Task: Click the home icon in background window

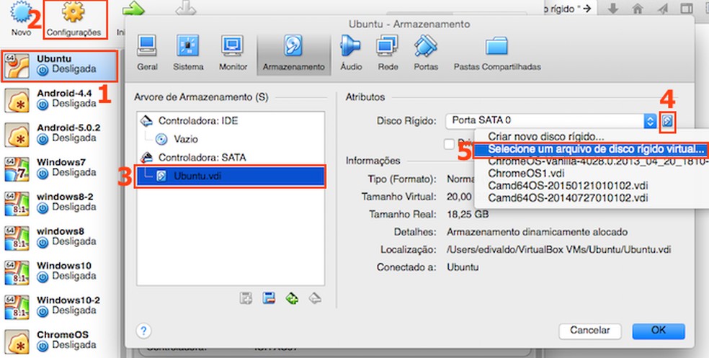Action: click(637, 9)
